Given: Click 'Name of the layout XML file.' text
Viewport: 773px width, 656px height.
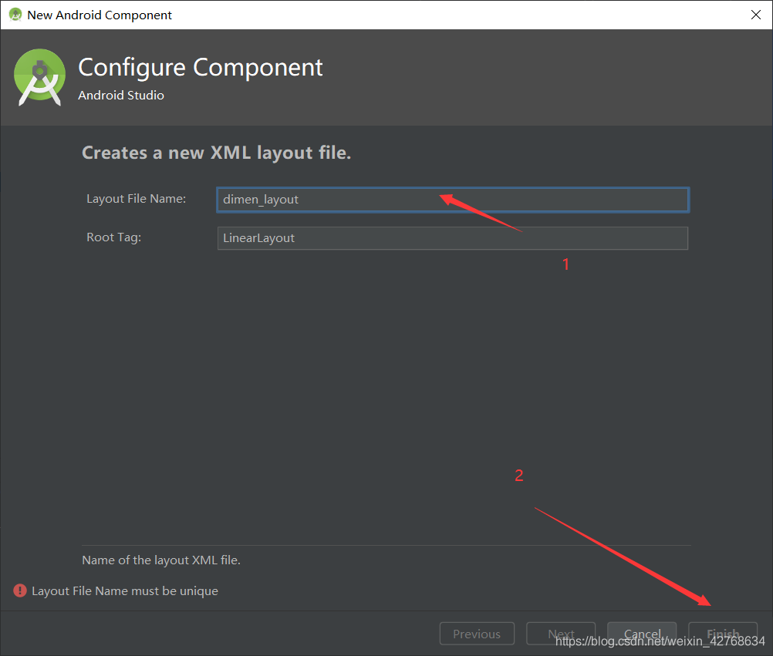Looking at the screenshot, I should [161, 560].
